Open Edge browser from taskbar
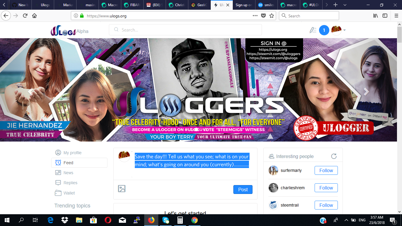This screenshot has height=226, width=402. click(x=50, y=220)
